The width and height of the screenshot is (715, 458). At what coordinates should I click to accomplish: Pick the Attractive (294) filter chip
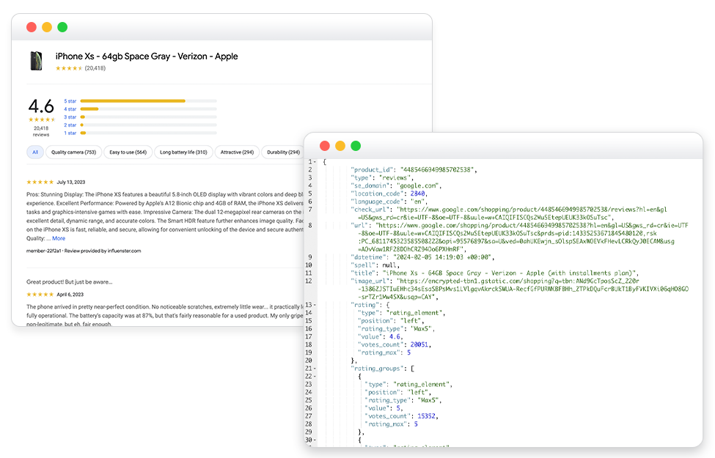(x=237, y=152)
